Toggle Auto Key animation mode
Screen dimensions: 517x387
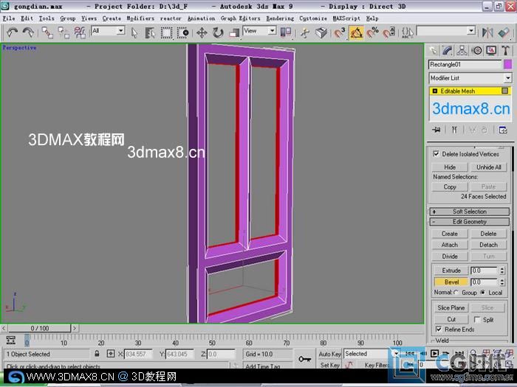(329, 354)
